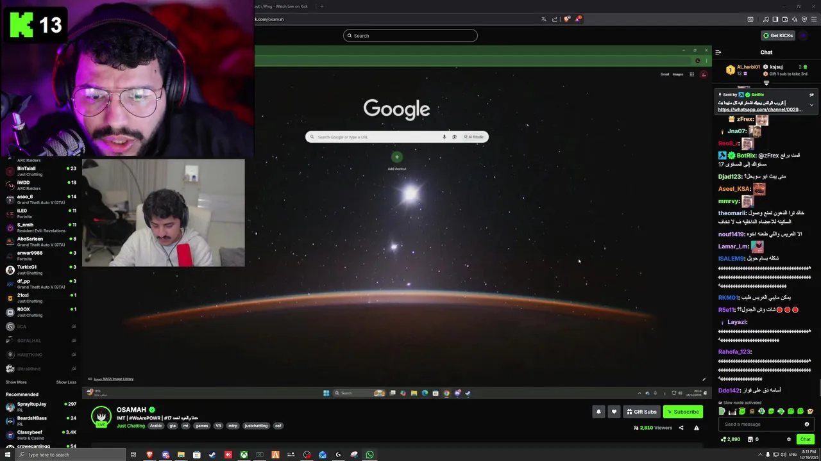
Task: Click Djad123 username in chat
Action: tap(730, 177)
